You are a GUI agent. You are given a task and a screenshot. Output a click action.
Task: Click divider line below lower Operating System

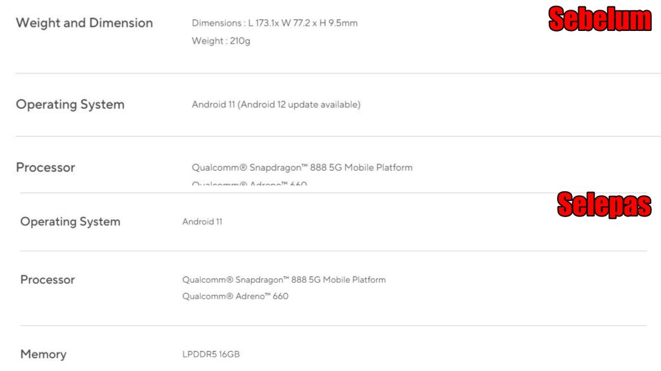pos(334,251)
